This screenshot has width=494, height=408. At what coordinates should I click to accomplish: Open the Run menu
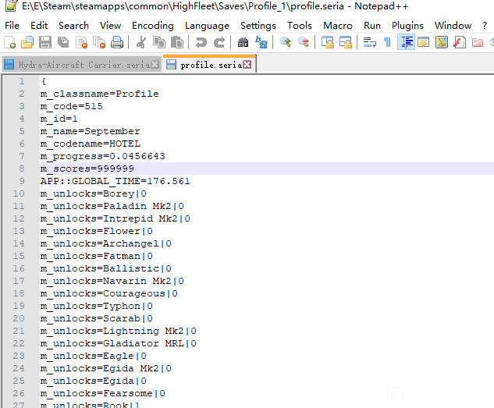click(372, 26)
